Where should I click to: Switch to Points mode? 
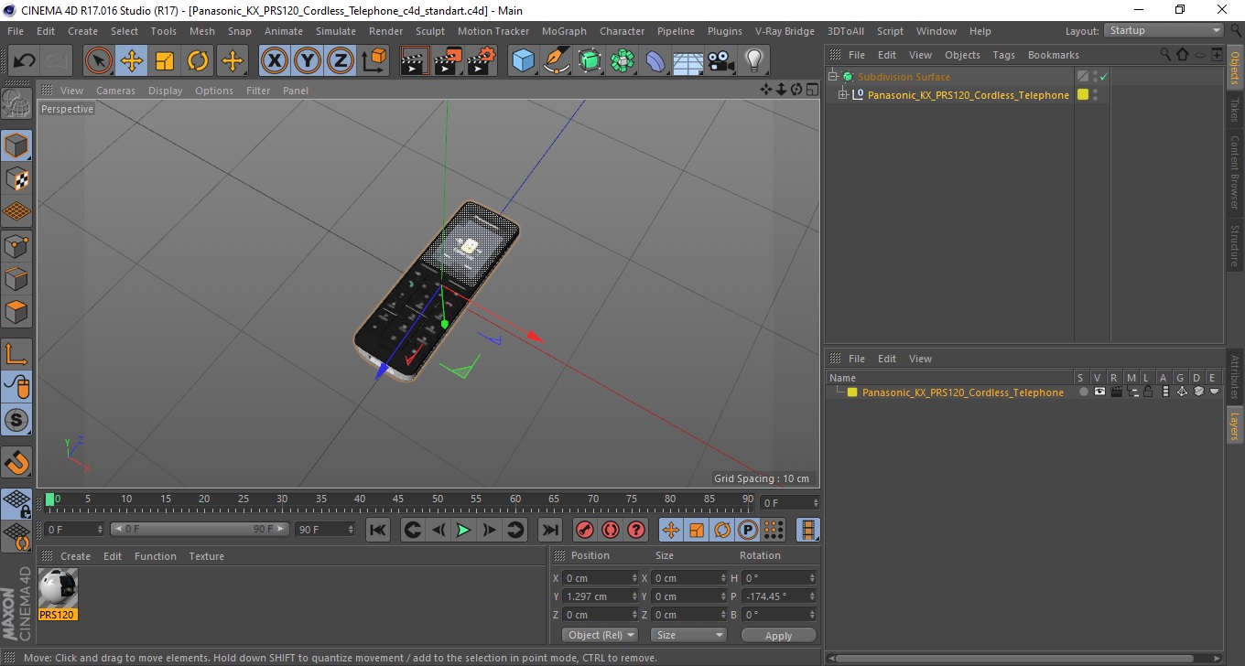pos(16,245)
